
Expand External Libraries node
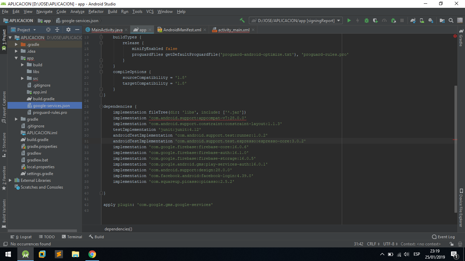point(10,180)
